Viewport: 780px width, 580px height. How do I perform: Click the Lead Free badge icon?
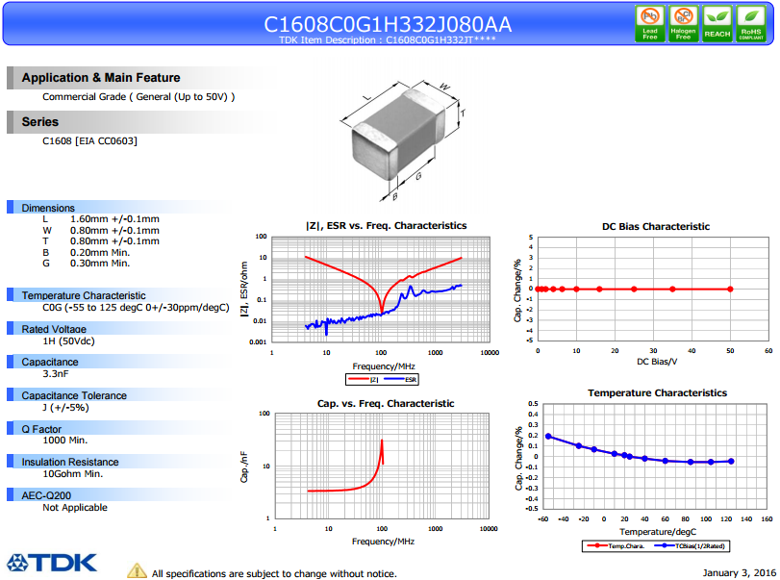coord(650,22)
